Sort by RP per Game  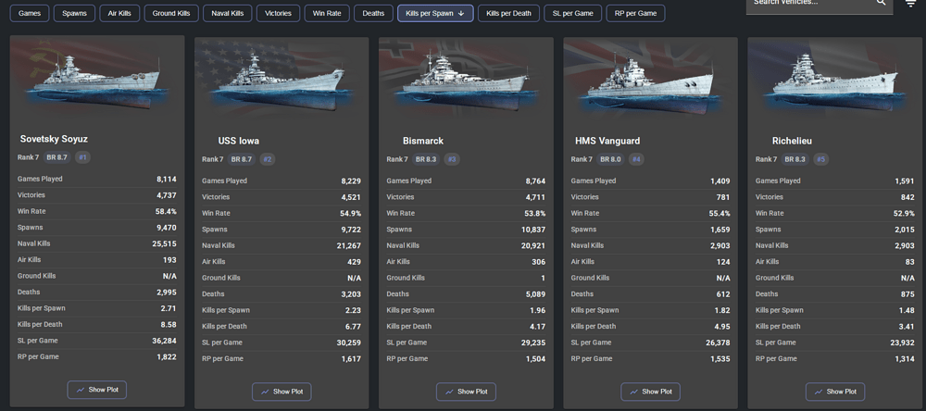point(635,13)
